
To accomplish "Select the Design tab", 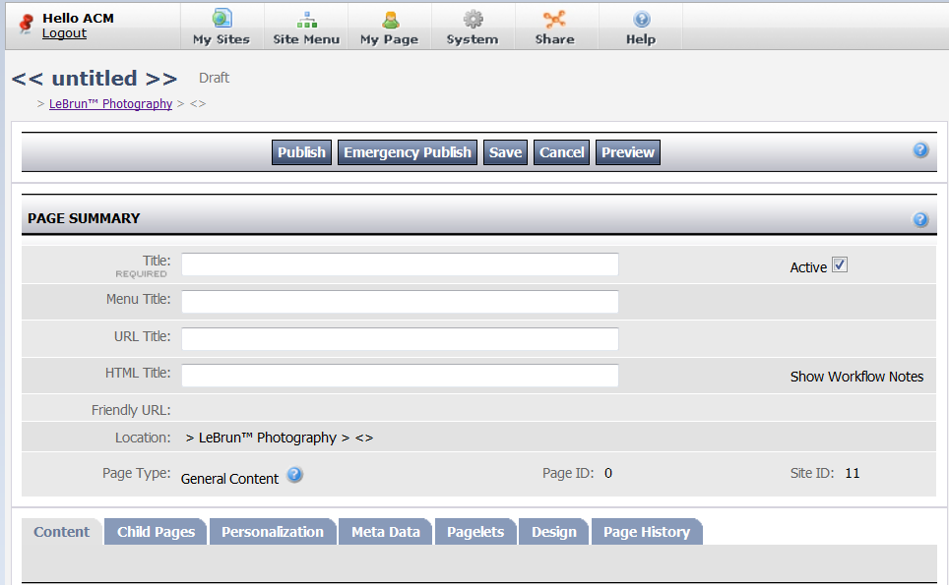I will (553, 532).
